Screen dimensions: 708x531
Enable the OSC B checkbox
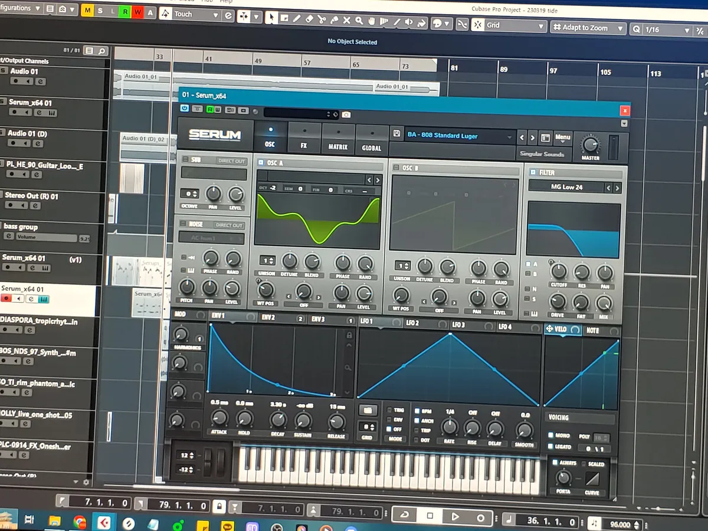[396, 168]
